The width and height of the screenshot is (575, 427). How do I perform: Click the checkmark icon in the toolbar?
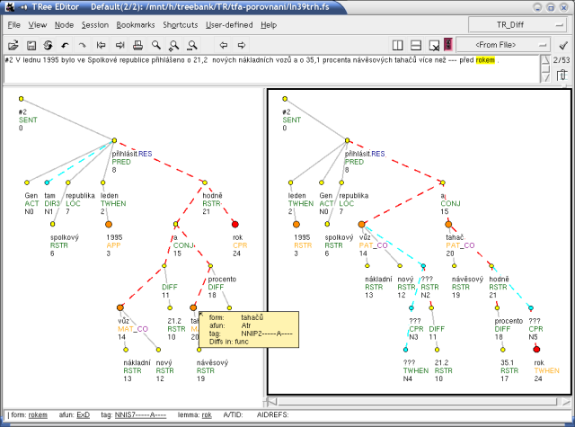click(563, 45)
